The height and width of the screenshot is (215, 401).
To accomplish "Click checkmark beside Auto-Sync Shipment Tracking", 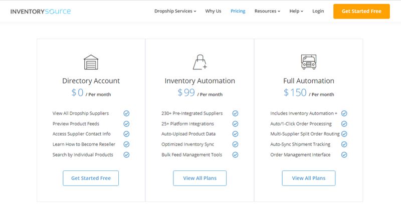I will 344,144.
